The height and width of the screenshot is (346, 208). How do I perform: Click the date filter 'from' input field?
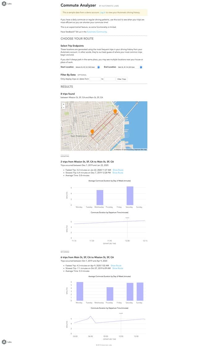[x=95, y=79]
